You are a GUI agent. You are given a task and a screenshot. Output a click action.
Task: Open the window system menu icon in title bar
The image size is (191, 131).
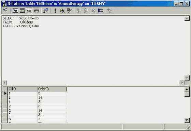[4, 4]
